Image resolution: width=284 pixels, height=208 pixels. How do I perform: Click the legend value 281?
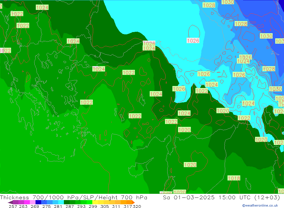point(58,206)
